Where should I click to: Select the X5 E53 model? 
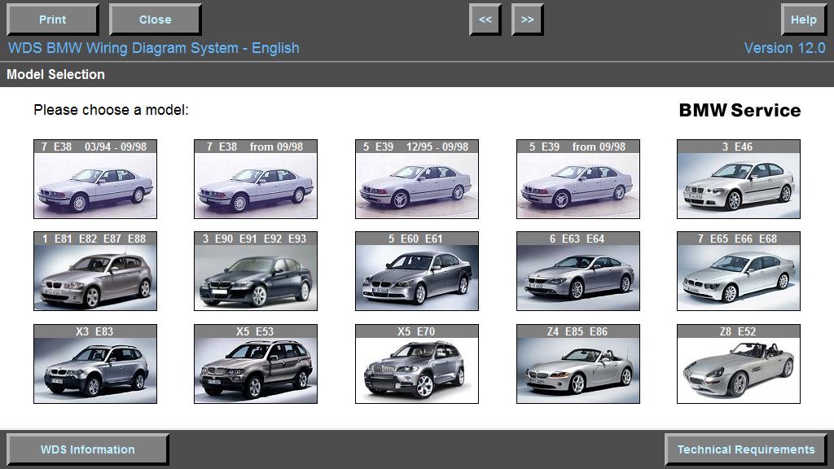coord(256,364)
